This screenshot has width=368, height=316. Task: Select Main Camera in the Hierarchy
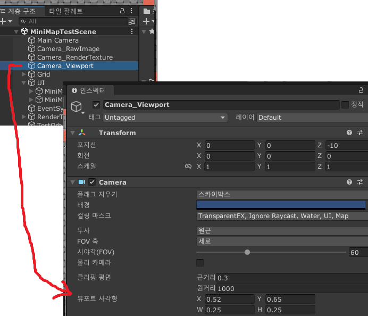pos(58,40)
